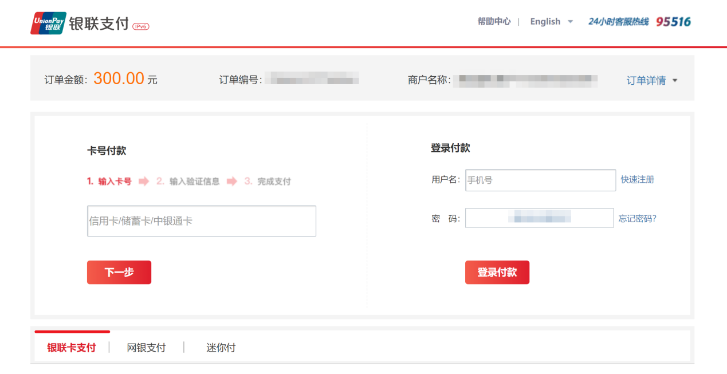This screenshot has width=727, height=374.
Task: Click the 忘记密码? link
Action: coord(637,218)
